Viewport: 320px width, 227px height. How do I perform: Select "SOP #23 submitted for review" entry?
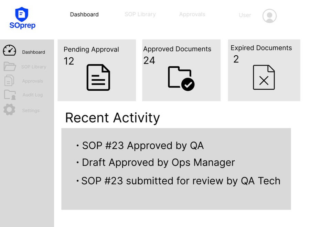pos(181,181)
